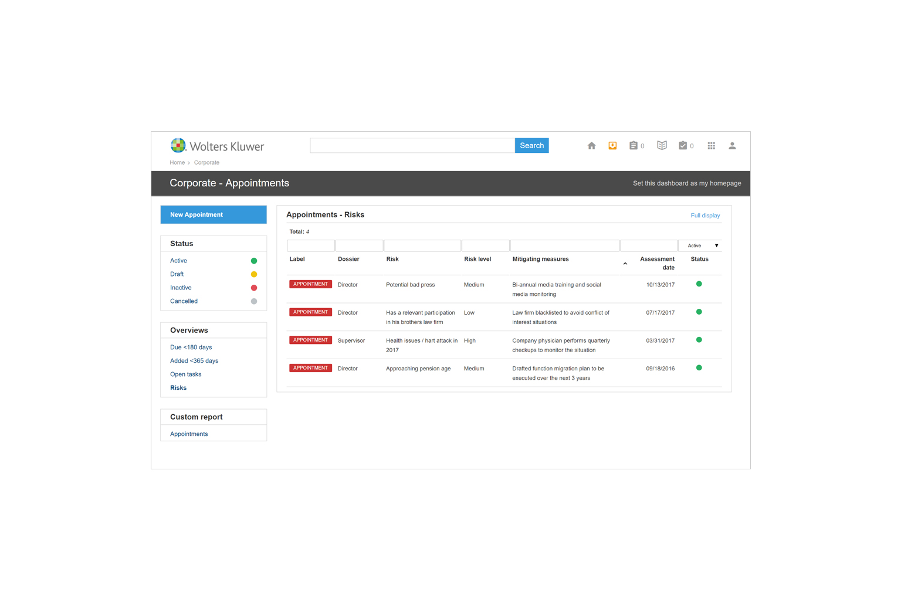Sort table by Assessment date header

tap(657, 263)
